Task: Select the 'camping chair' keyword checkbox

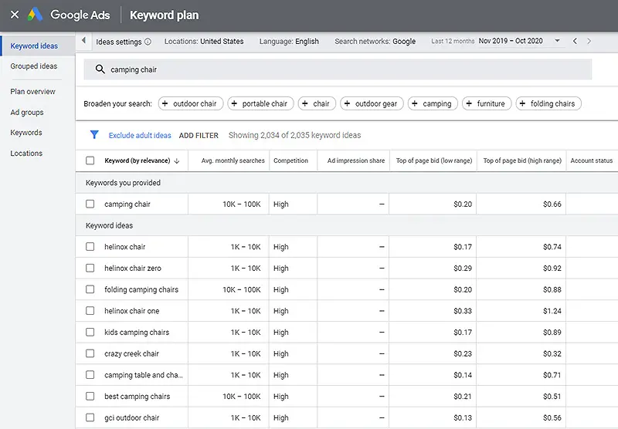Action: coord(90,204)
